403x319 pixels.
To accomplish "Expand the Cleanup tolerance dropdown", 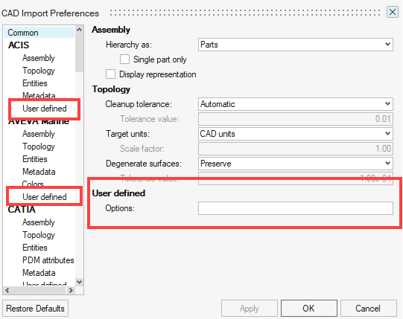I will pyautogui.click(x=295, y=104).
